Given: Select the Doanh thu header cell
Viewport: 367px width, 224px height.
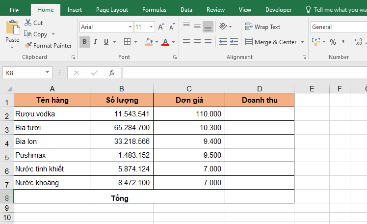Looking at the screenshot, I should coord(260,100).
